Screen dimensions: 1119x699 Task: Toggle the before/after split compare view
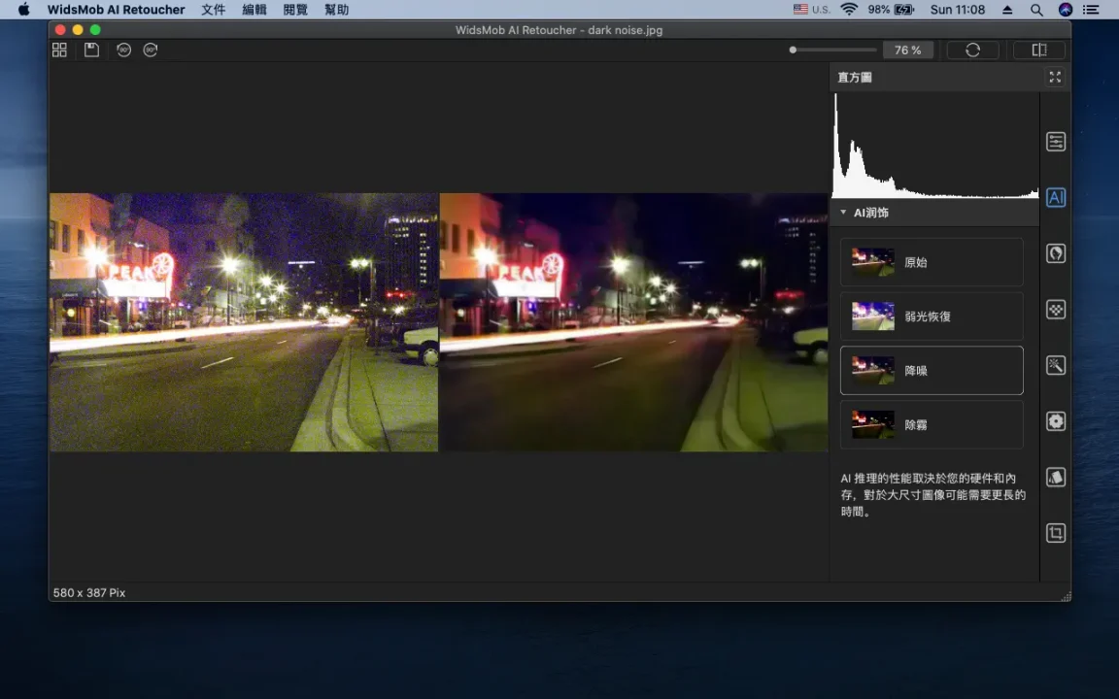(1038, 50)
